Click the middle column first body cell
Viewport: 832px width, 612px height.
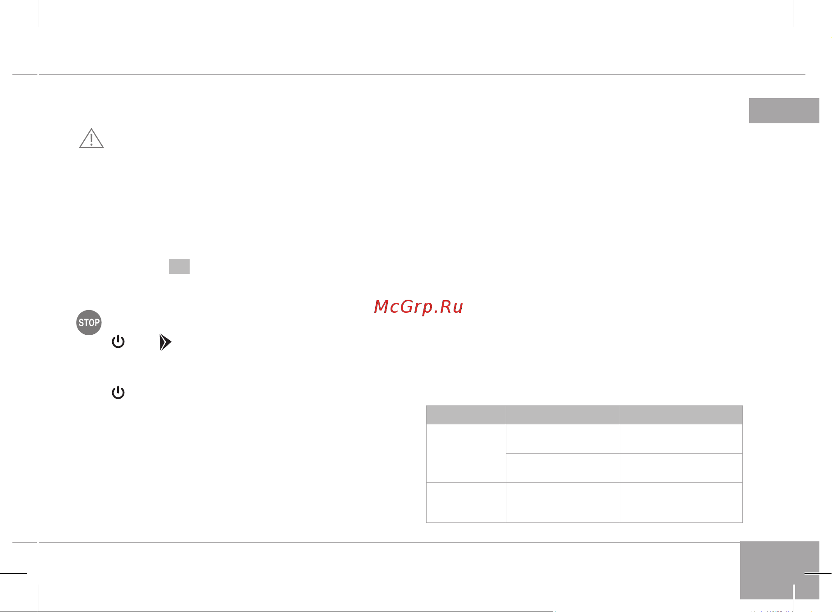(x=563, y=439)
